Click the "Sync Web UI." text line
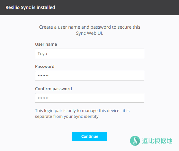 (90, 33)
